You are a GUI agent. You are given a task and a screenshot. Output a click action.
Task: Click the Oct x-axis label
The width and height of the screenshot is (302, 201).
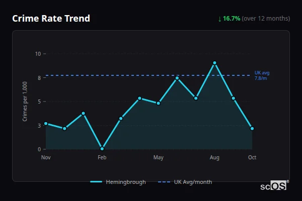[x=252, y=157]
